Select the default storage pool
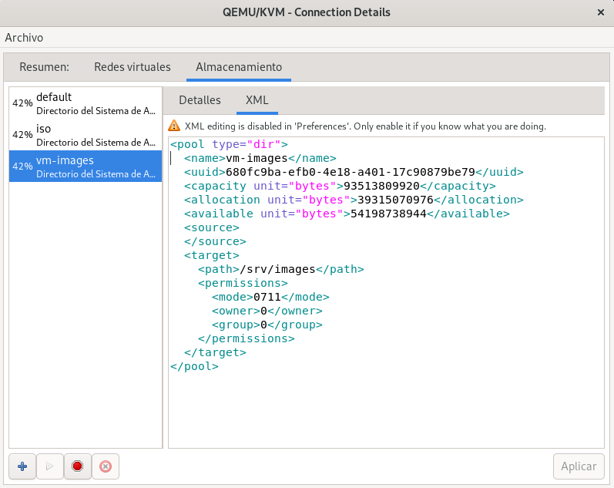This screenshot has width=614, height=488. point(86,103)
